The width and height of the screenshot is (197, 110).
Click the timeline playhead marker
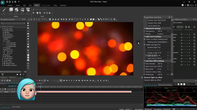coord(41,86)
